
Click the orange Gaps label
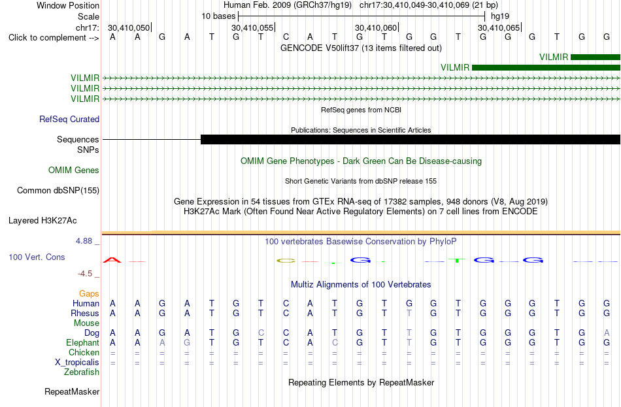click(89, 294)
